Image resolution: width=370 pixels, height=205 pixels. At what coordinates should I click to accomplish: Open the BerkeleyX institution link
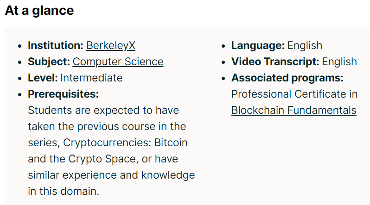click(x=111, y=45)
